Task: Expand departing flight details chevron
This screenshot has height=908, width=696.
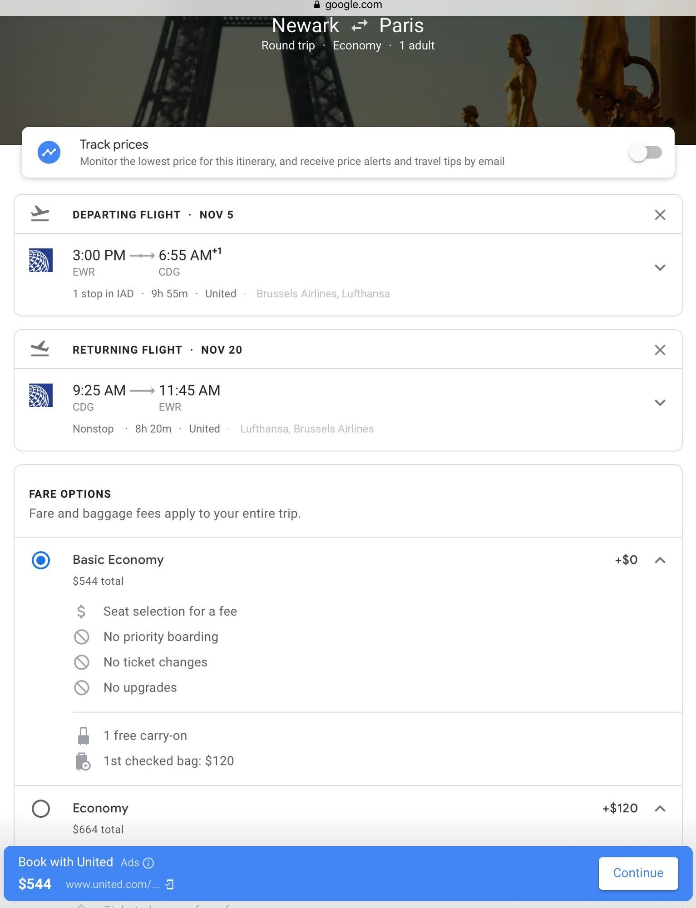Action: (660, 267)
